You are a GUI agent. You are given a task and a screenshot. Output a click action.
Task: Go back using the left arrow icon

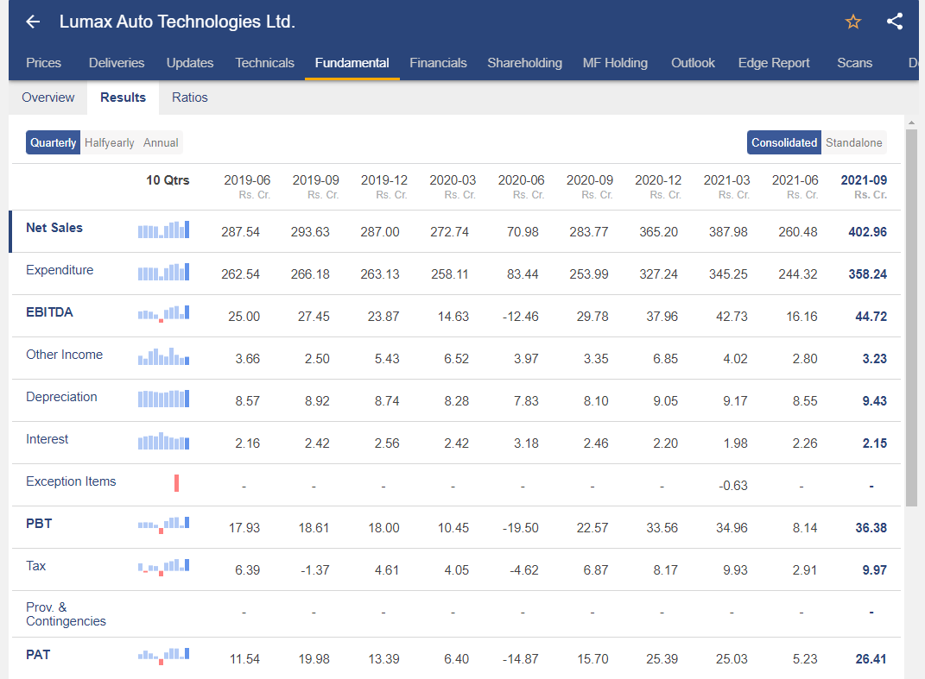point(33,22)
